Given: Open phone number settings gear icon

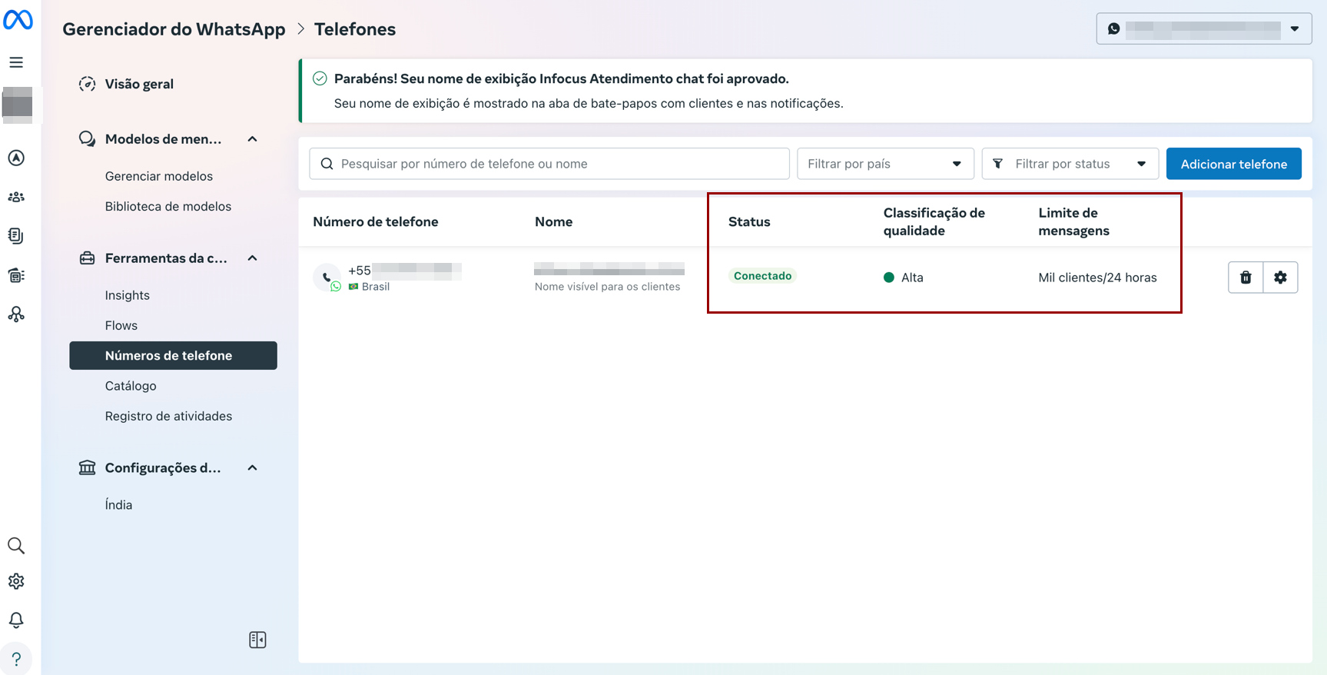Looking at the screenshot, I should 1280,278.
